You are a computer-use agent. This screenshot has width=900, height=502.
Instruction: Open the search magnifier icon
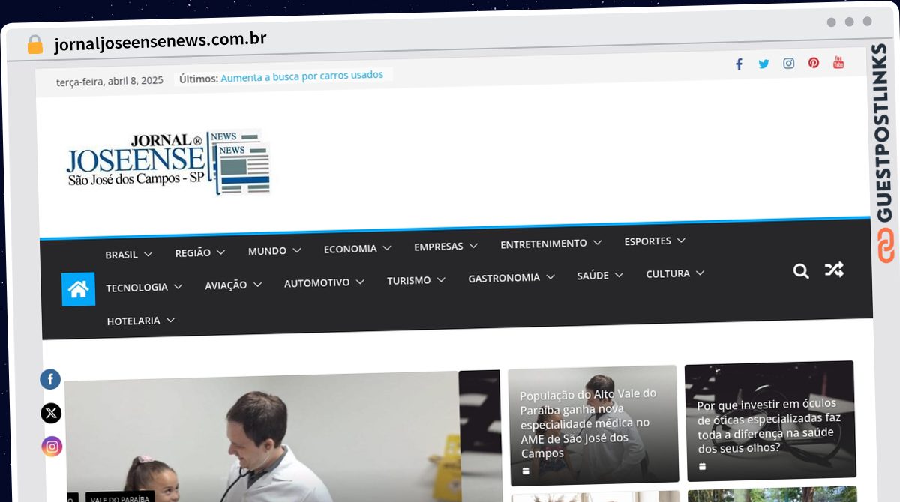pyautogui.click(x=801, y=271)
